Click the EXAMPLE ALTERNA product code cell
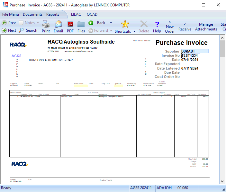226x192 pixels. (x=29, y=96)
